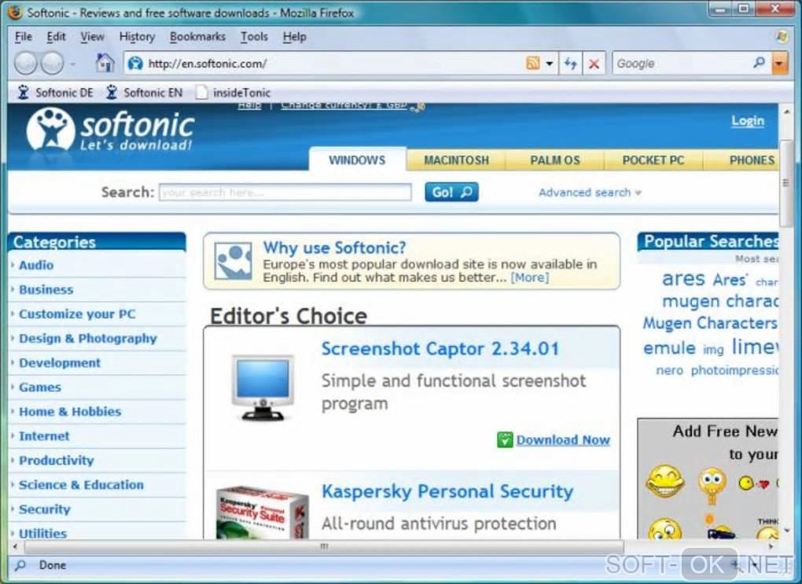Click the red Stop loading icon
The image size is (802, 584).
(594, 64)
